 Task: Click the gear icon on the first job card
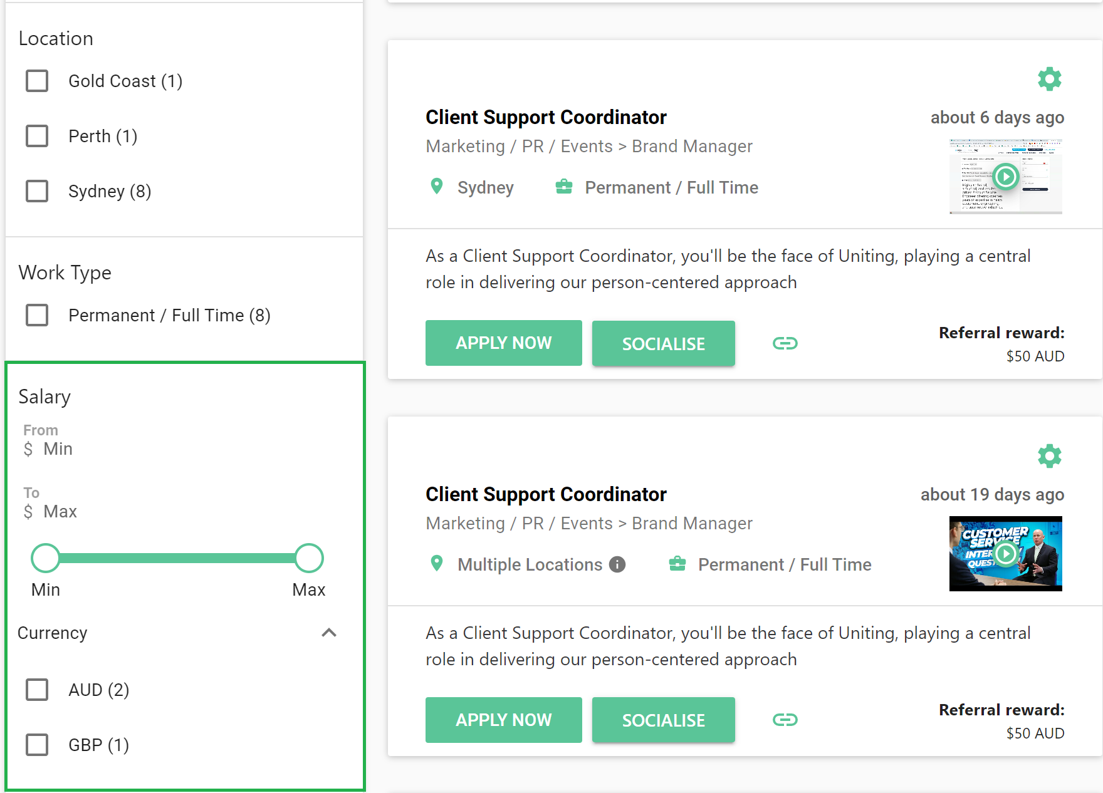[x=1050, y=79]
